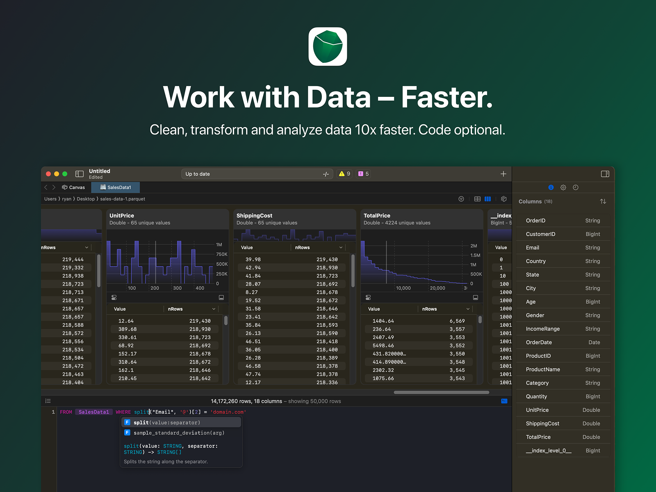The image size is (656, 492).
Task: Toggle the right inspector sidebar
Action: (x=605, y=174)
